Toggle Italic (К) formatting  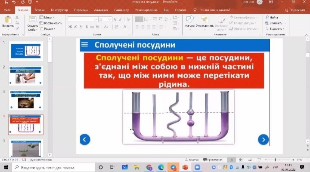pyautogui.click(x=75, y=27)
